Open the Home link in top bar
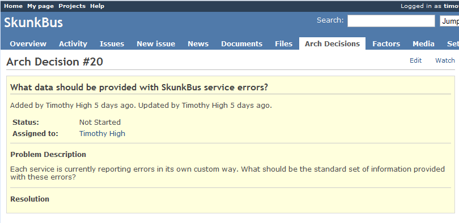459x223 pixels. tap(13, 6)
